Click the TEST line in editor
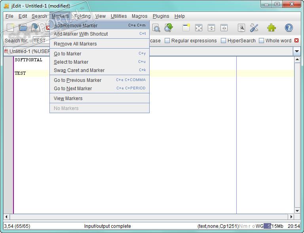304x233 pixels. click(x=20, y=73)
